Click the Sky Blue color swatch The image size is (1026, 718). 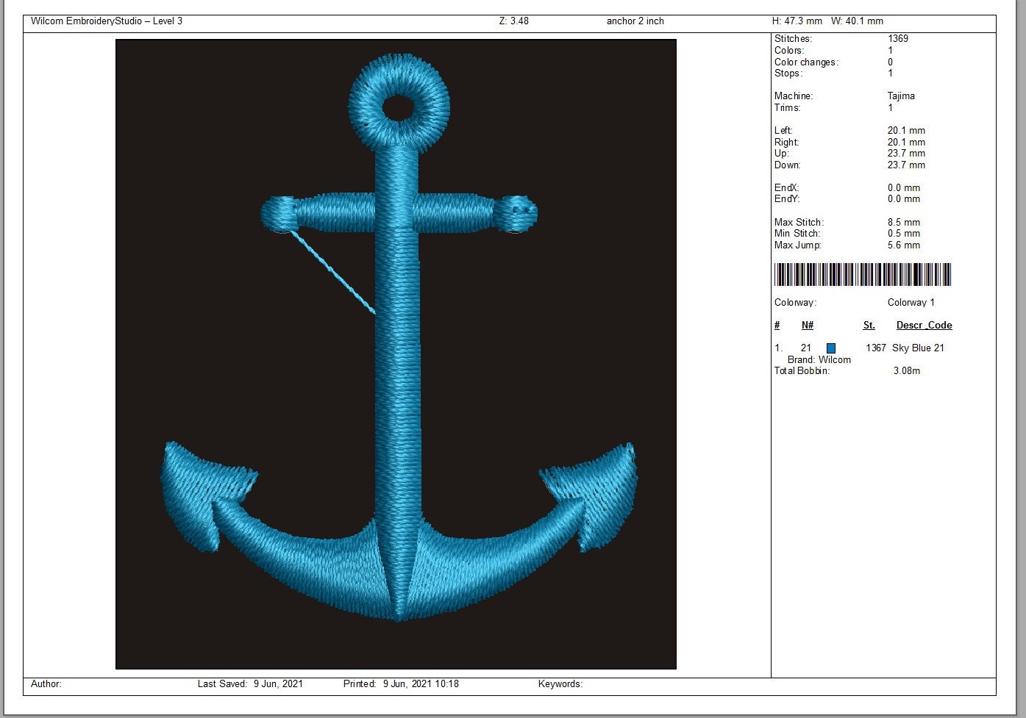coord(831,348)
